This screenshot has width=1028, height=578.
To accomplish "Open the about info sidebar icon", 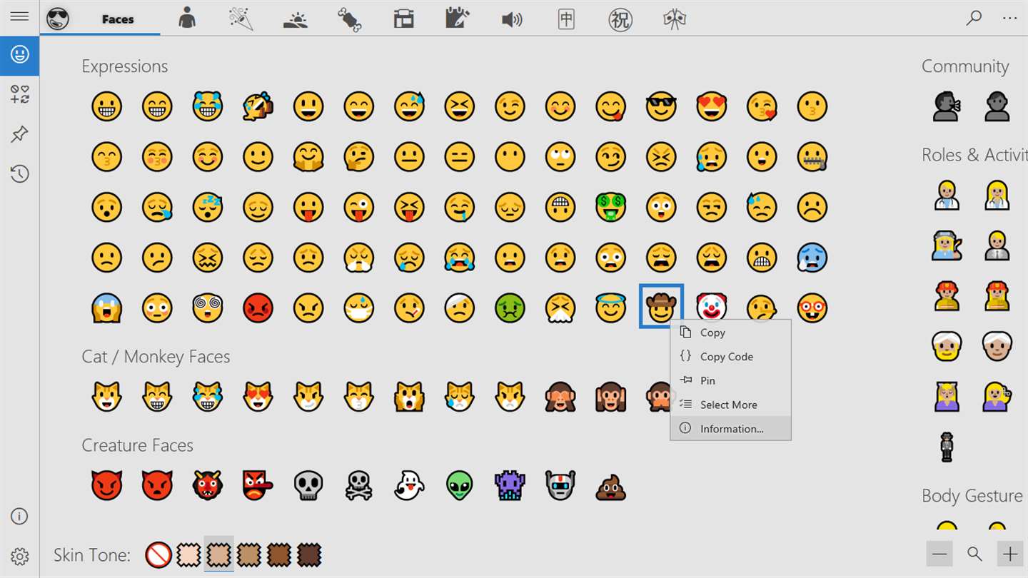I will (x=19, y=517).
